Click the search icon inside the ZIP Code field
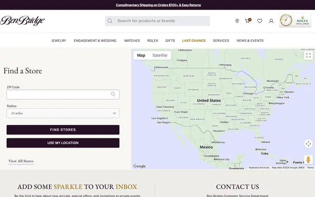Screen dimensions: 315x197 pyautogui.click(x=113, y=94)
